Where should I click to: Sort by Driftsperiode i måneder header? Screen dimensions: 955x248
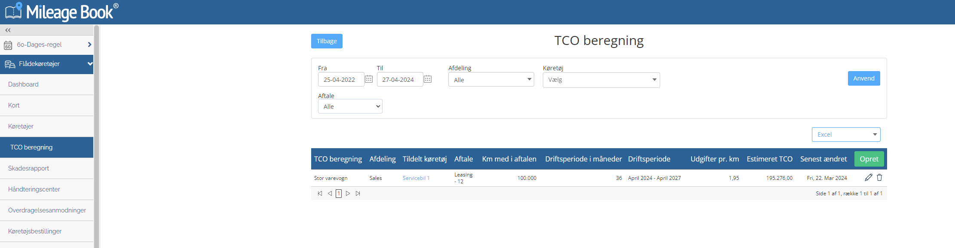coord(584,159)
